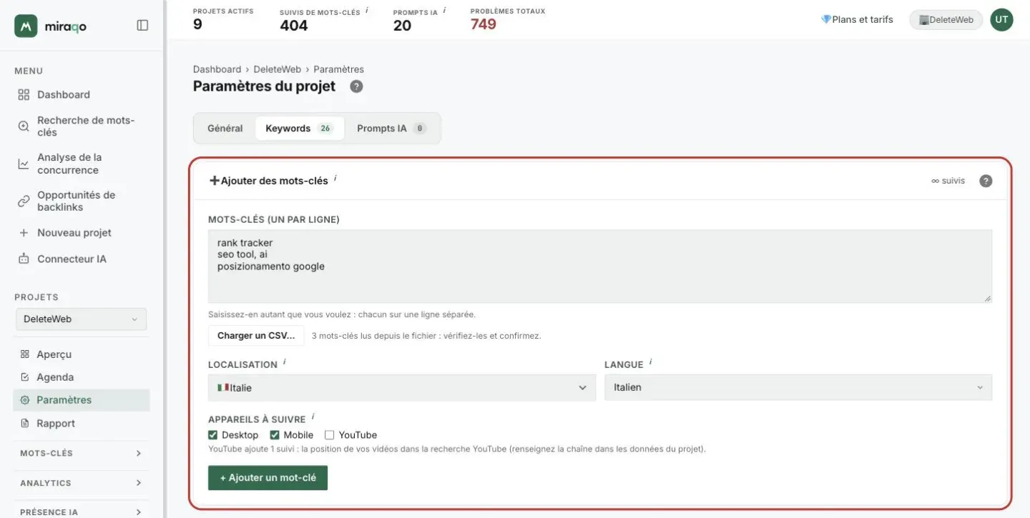Image resolution: width=1030 pixels, height=518 pixels.
Task: Enable the YouTube tracking checkbox
Action: coord(330,434)
